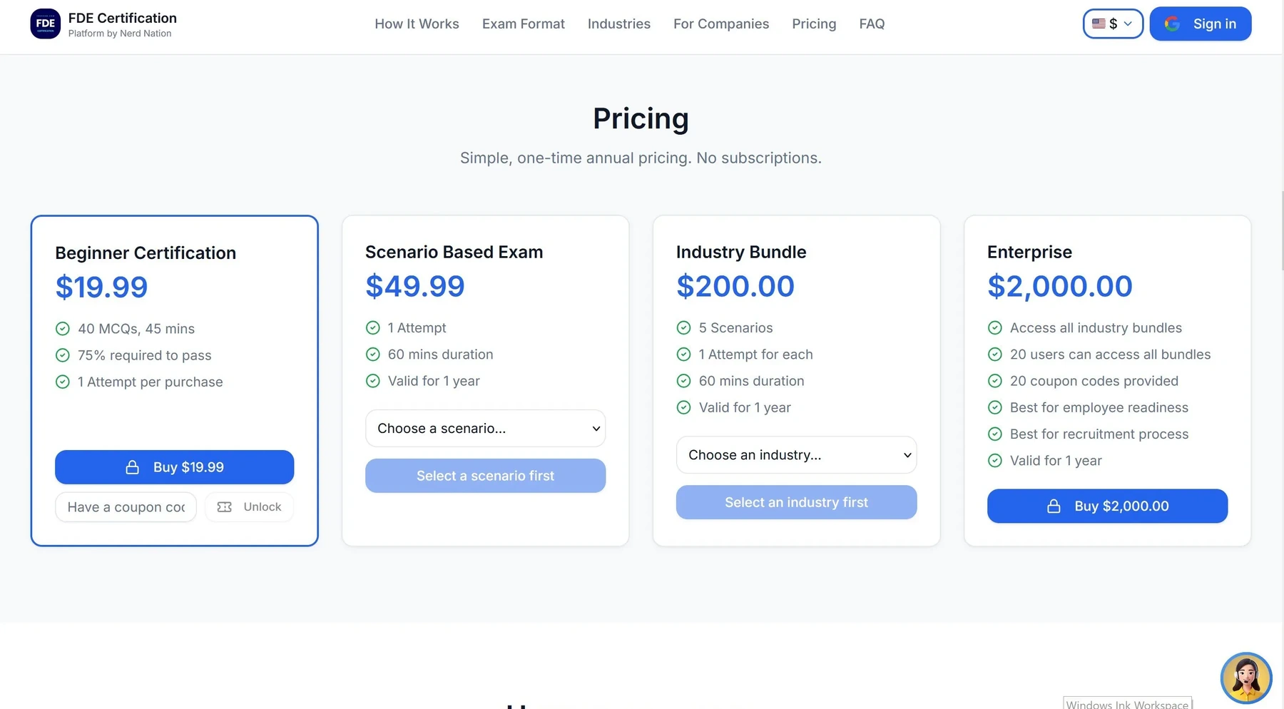Open the Exam Format nav item
The height and width of the screenshot is (709, 1284).
pos(523,24)
